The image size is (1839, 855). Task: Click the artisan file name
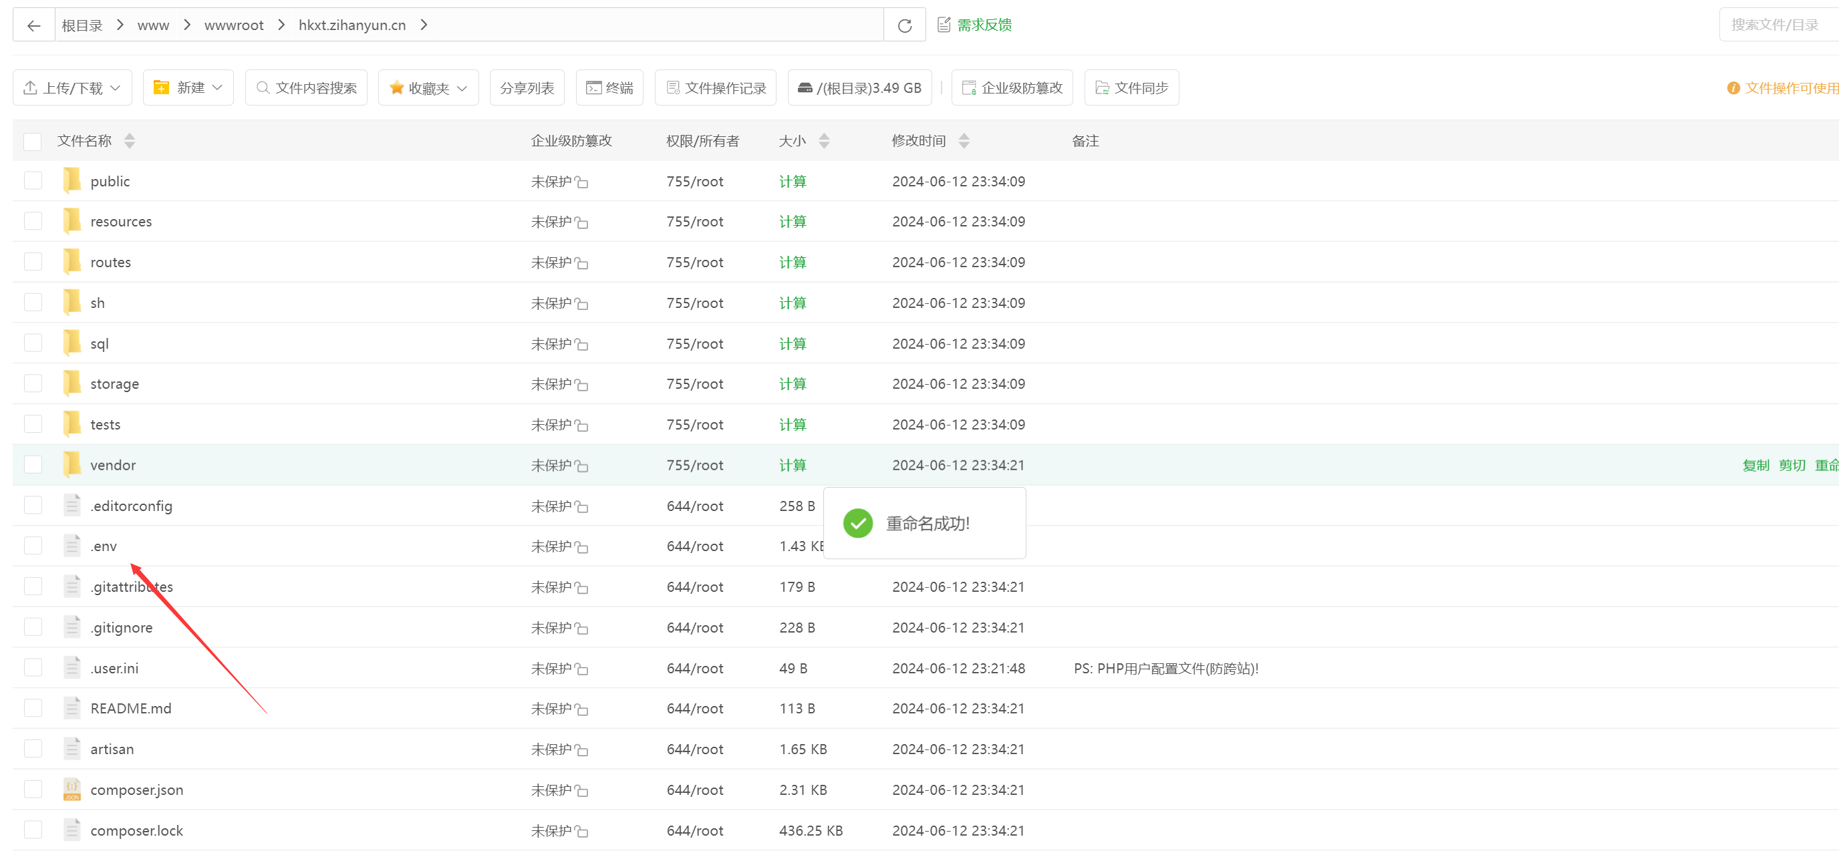[x=112, y=749]
